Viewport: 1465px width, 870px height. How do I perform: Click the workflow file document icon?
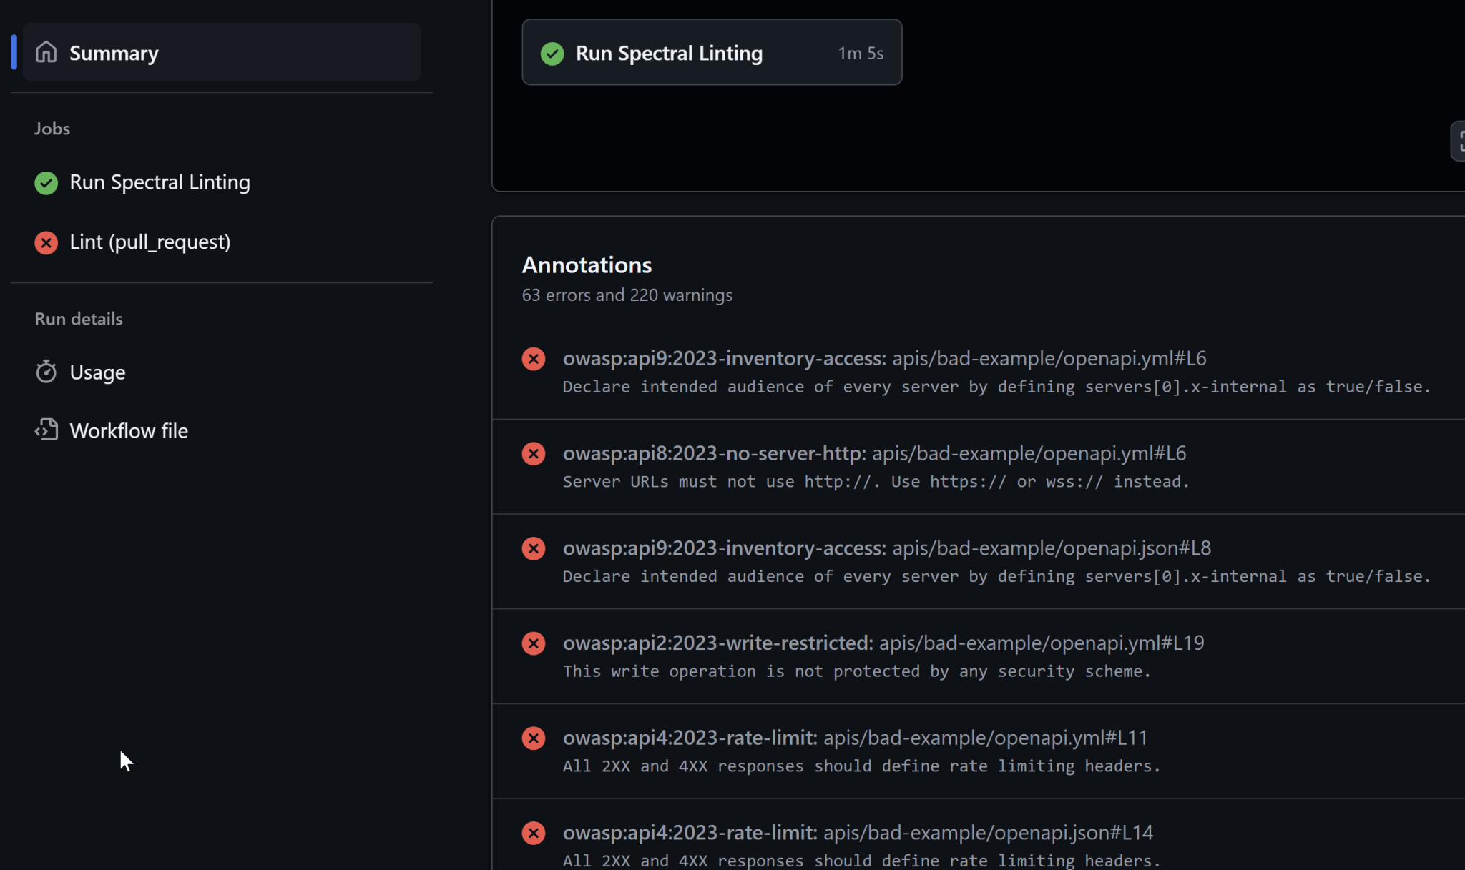click(46, 430)
